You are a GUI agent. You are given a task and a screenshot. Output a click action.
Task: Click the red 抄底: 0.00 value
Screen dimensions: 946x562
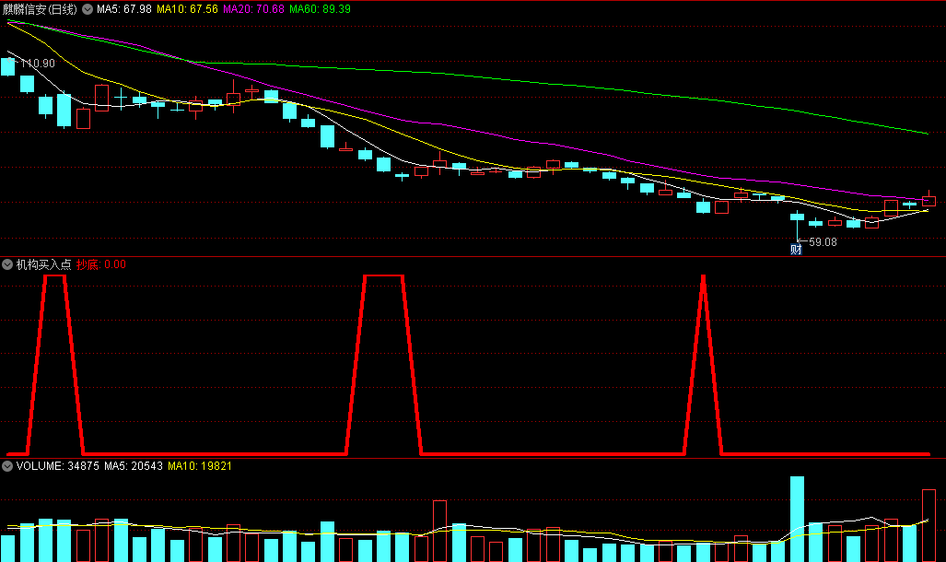[101, 264]
